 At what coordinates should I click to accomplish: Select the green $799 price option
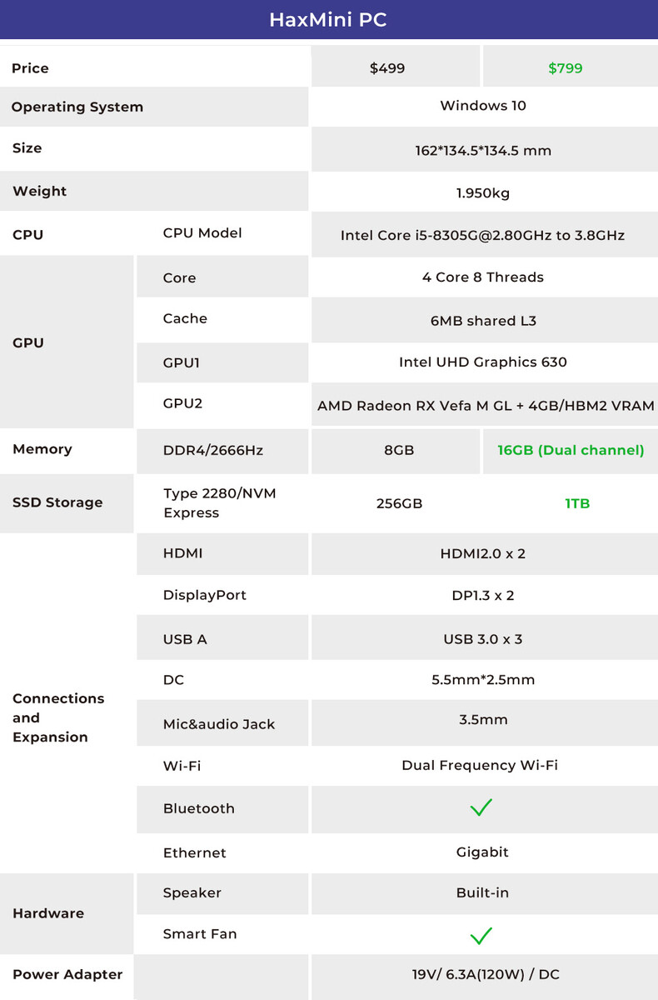[566, 68]
